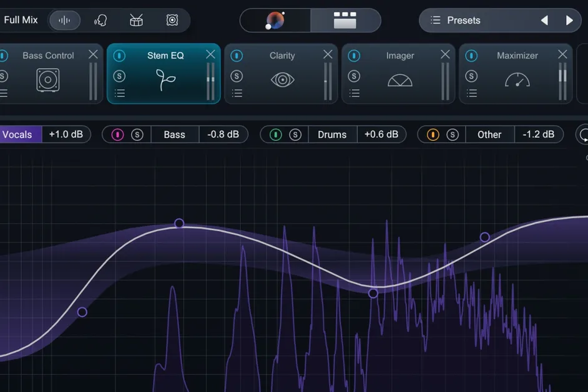This screenshot has width=588, height=392.
Task: Remove the Clarity module
Action: click(328, 55)
